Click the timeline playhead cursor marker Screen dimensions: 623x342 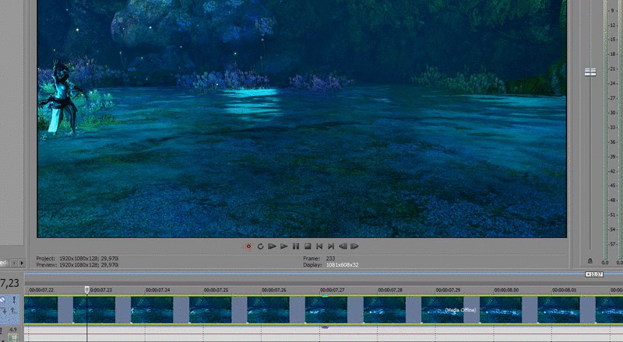pyautogui.click(x=87, y=290)
